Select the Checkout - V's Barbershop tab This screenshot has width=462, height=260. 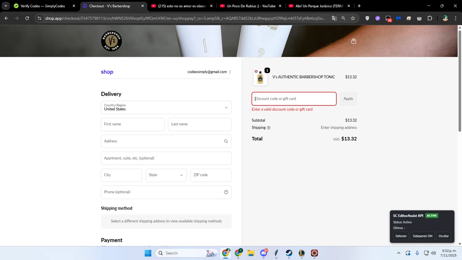tap(110, 6)
